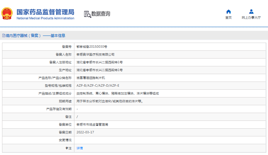Click the 数据查询 heading text
Image resolution: width=268 pixels, height=155 pixels.
[x=101, y=14]
